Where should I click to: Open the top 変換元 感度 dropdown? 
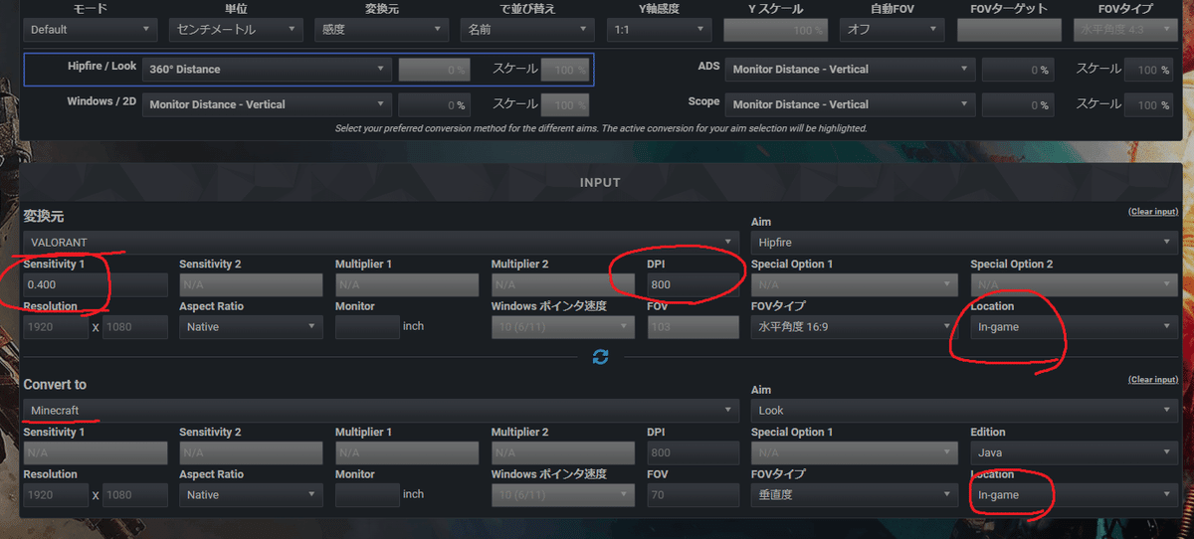click(x=382, y=30)
